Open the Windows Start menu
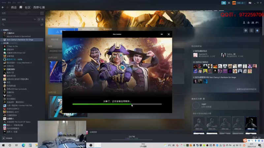 pos(3,145)
